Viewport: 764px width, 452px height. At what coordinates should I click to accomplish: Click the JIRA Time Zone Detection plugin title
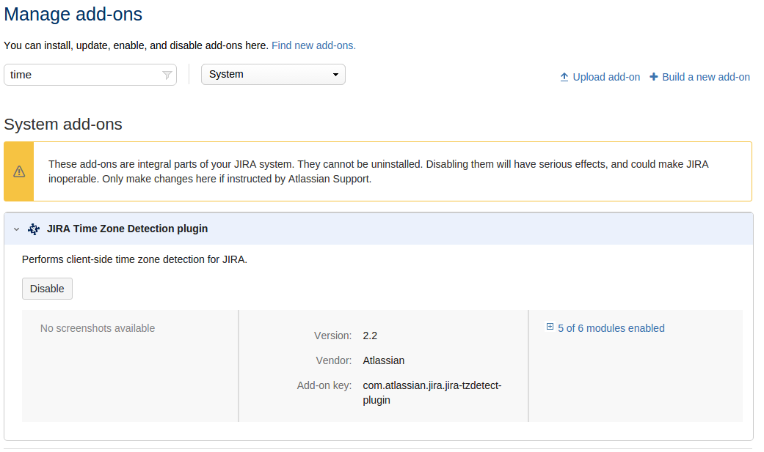tap(127, 229)
